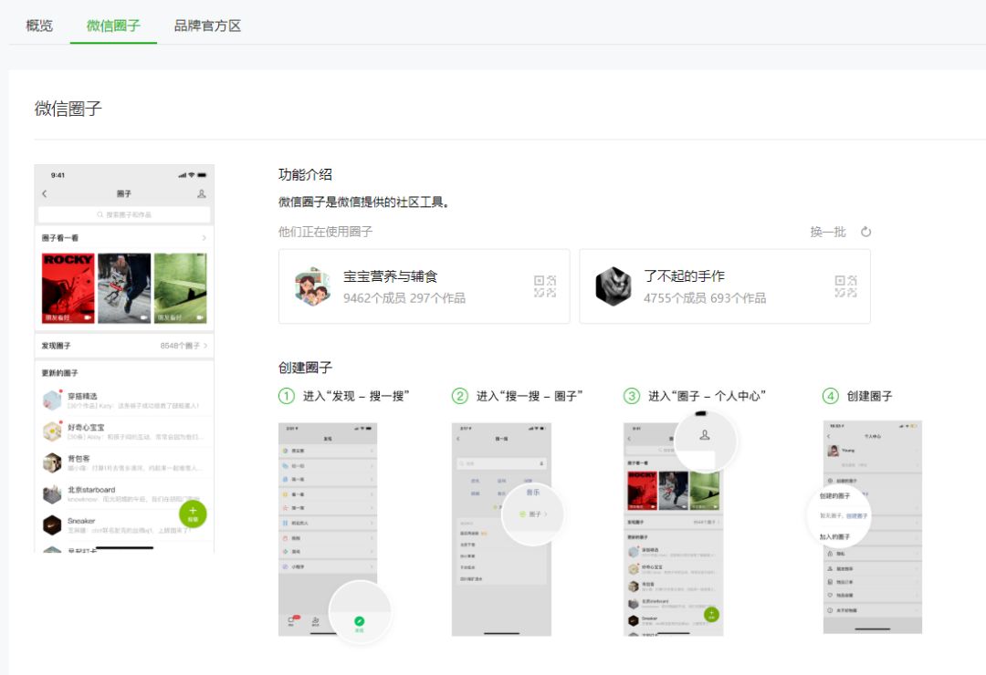Click the step 1 发现 screenshot
986x675 pixels.
tap(328, 529)
